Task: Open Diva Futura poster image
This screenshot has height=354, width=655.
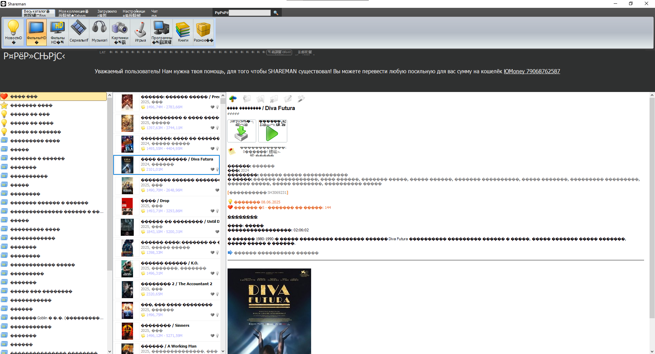Action: pos(269,311)
